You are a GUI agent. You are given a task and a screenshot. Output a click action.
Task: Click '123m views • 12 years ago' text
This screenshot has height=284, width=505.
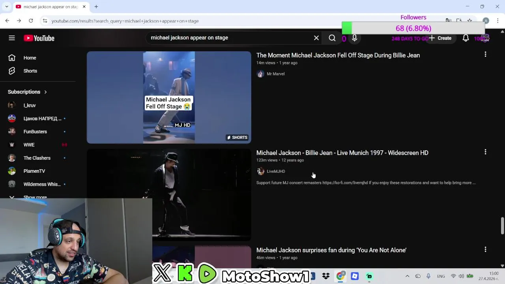(x=280, y=160)
